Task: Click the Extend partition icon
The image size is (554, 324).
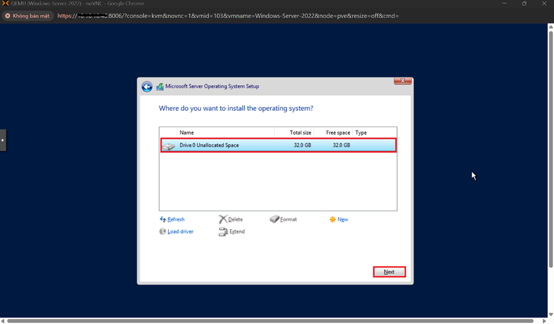Action: click(x=223, y=232)
